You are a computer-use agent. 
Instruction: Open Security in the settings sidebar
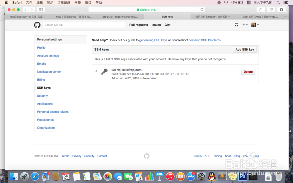tap(61, 96)
